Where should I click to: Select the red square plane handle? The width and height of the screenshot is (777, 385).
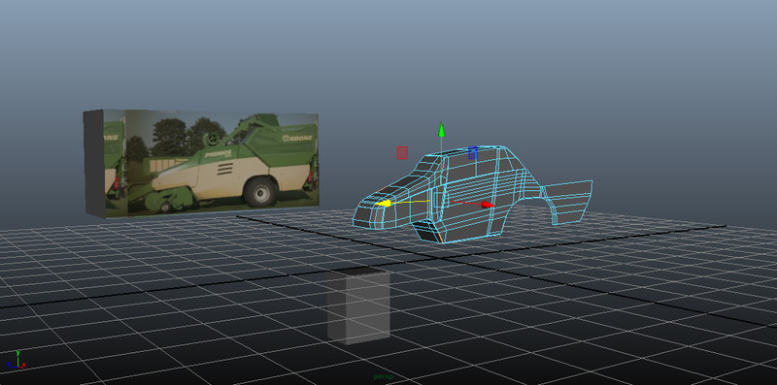[402, 153]
